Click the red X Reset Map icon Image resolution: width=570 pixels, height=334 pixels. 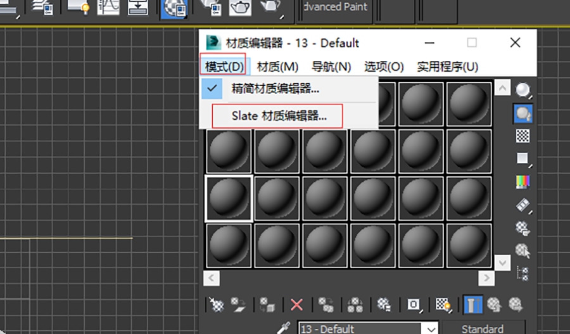pos(296,304)
